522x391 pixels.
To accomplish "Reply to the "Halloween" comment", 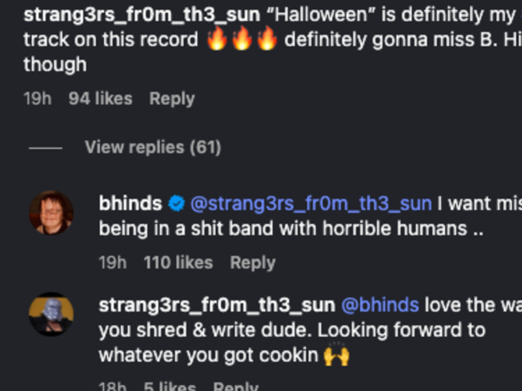I will 172,98.
